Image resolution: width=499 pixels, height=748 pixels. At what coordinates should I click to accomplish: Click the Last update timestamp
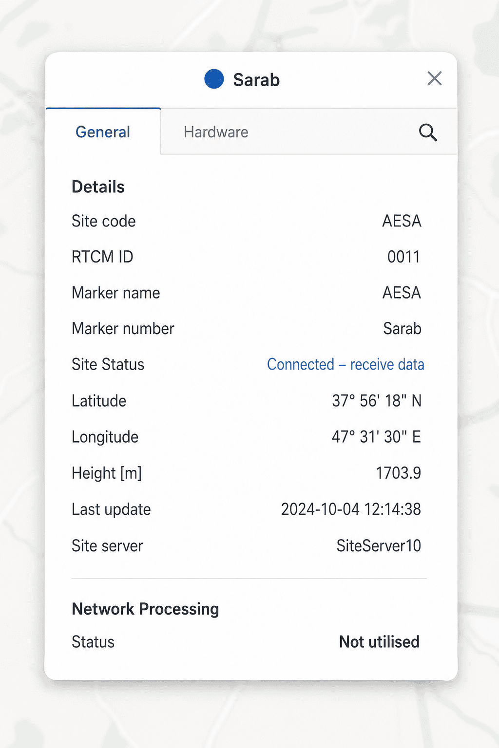(351, 509)
